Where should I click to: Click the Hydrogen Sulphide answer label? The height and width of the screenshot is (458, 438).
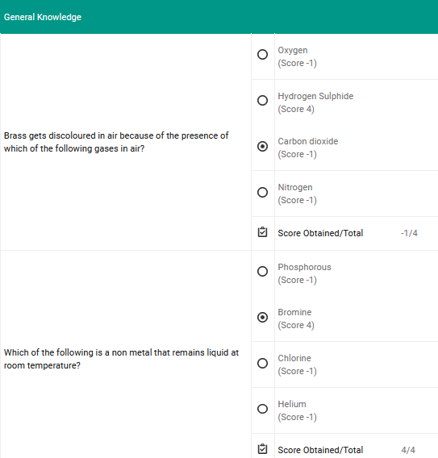coord(315,96)
